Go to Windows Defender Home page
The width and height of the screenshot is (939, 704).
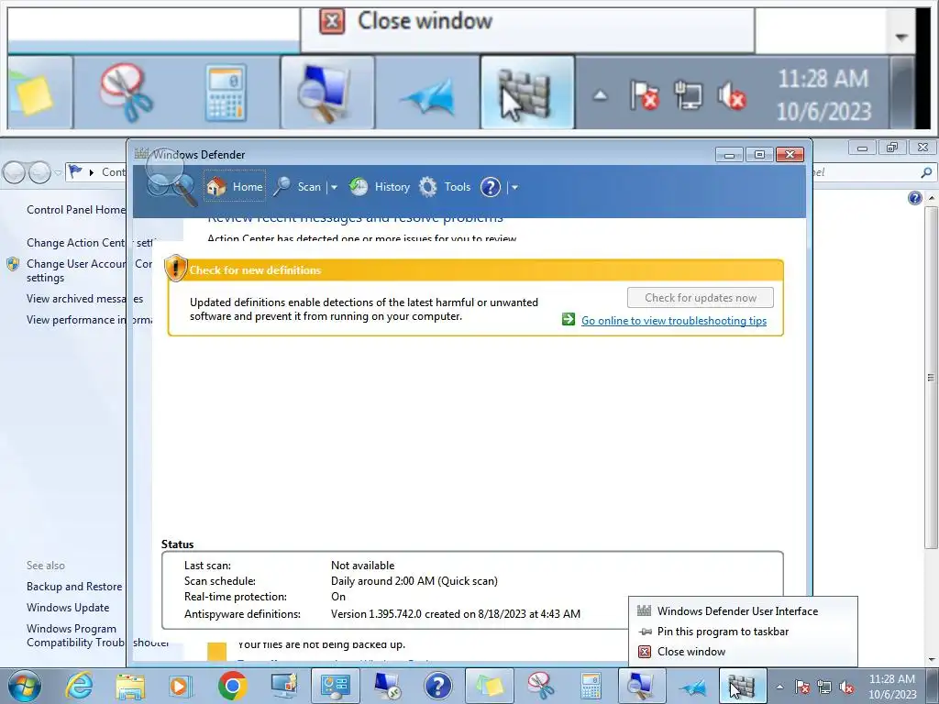click(235, 187)
